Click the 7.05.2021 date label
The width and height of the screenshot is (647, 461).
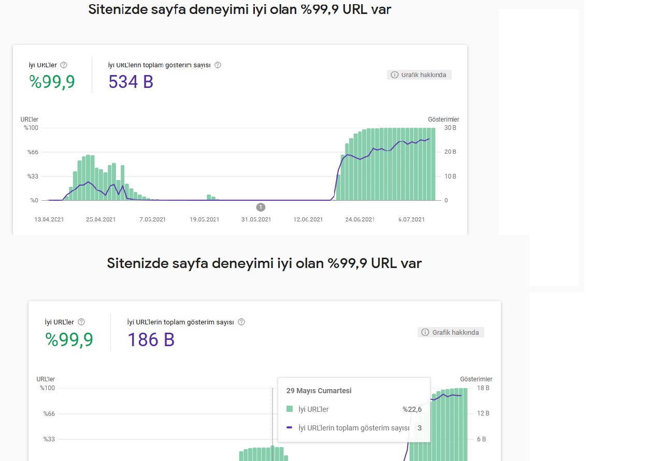coord(153,219)
